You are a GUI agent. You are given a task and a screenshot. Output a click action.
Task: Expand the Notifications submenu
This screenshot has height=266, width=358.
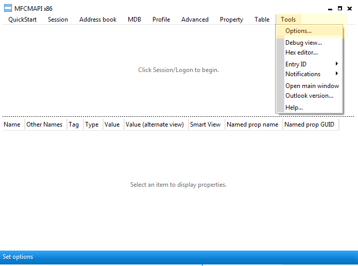click(x=310, y=74)
